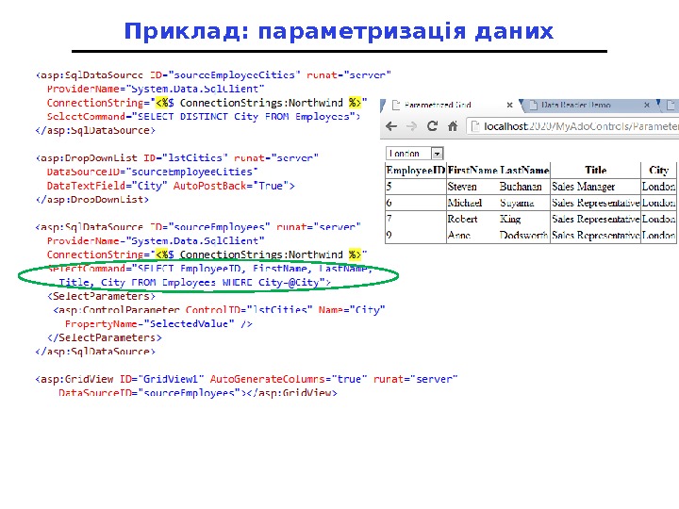Reload the page with the refresh icon
Screen dimensions: 679x509
(432, 126)
